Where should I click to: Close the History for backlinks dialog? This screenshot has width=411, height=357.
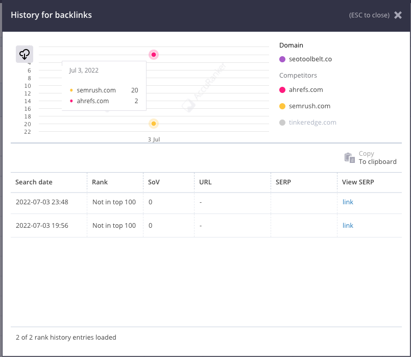click(x=398, y=15)
